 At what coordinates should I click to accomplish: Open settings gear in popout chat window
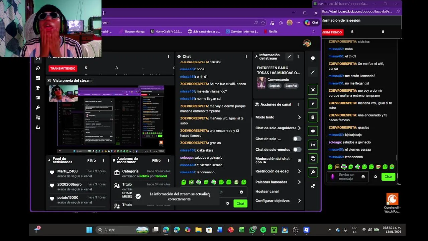point(376,177)
